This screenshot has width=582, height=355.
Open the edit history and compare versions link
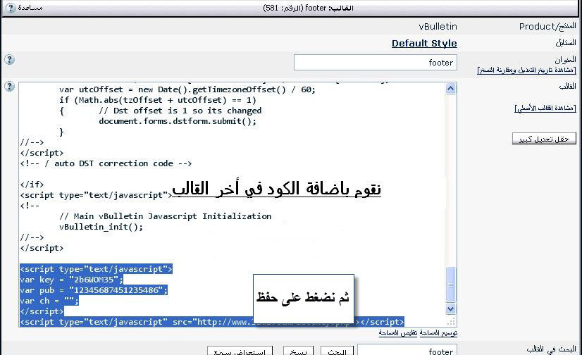point(527,70)
